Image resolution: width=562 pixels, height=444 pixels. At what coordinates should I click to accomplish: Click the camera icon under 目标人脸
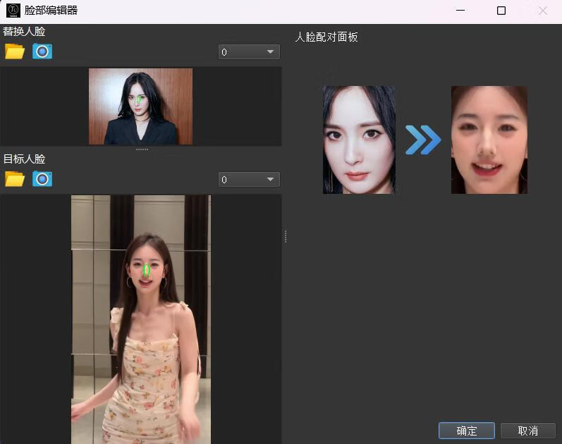(x=42, y=179)
